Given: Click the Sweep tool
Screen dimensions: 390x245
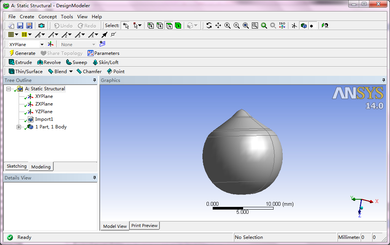Looking at the screenshot, I should tap(76, 62).
